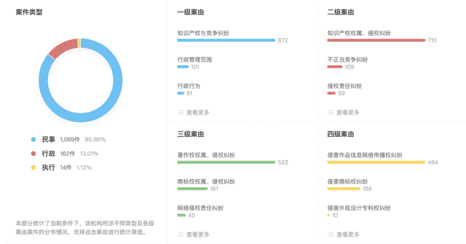This screenshot has width=466, height=244.
Task: Open the 网络侵权责任纠纷 entry
Action: (x=201, y=208)
